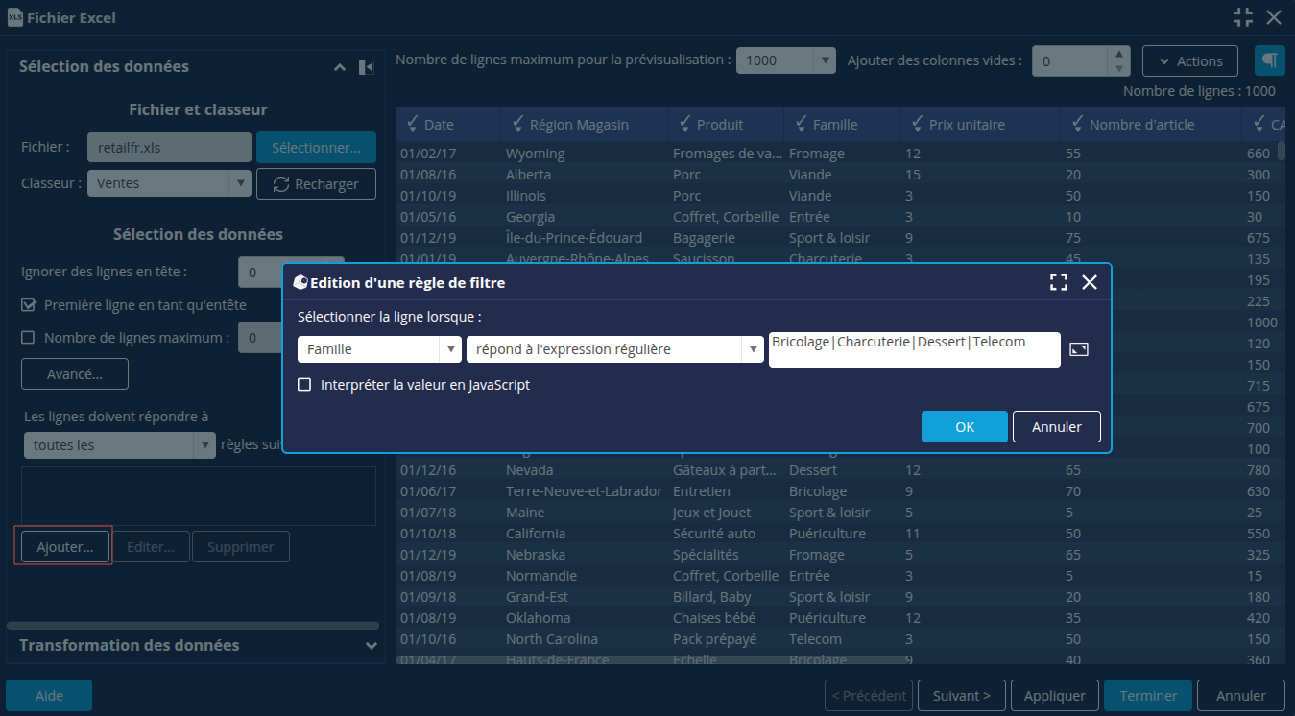Click the Date column header icon
Screen dimensions: 1295x716
tap(413, 124)
